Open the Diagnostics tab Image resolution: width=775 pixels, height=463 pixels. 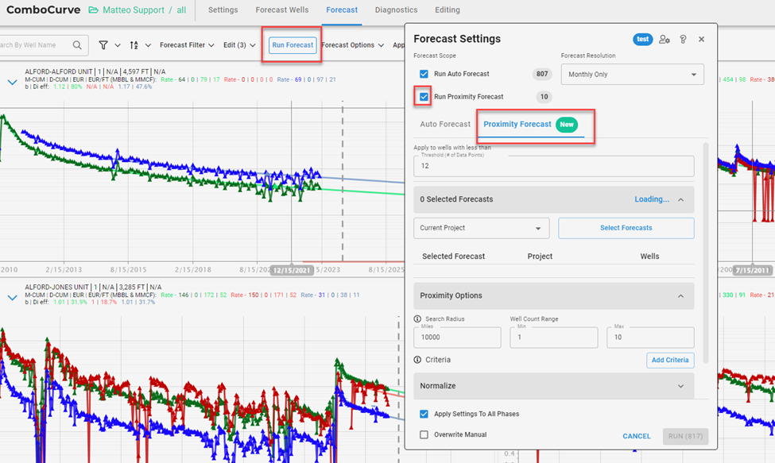(397, 10)
